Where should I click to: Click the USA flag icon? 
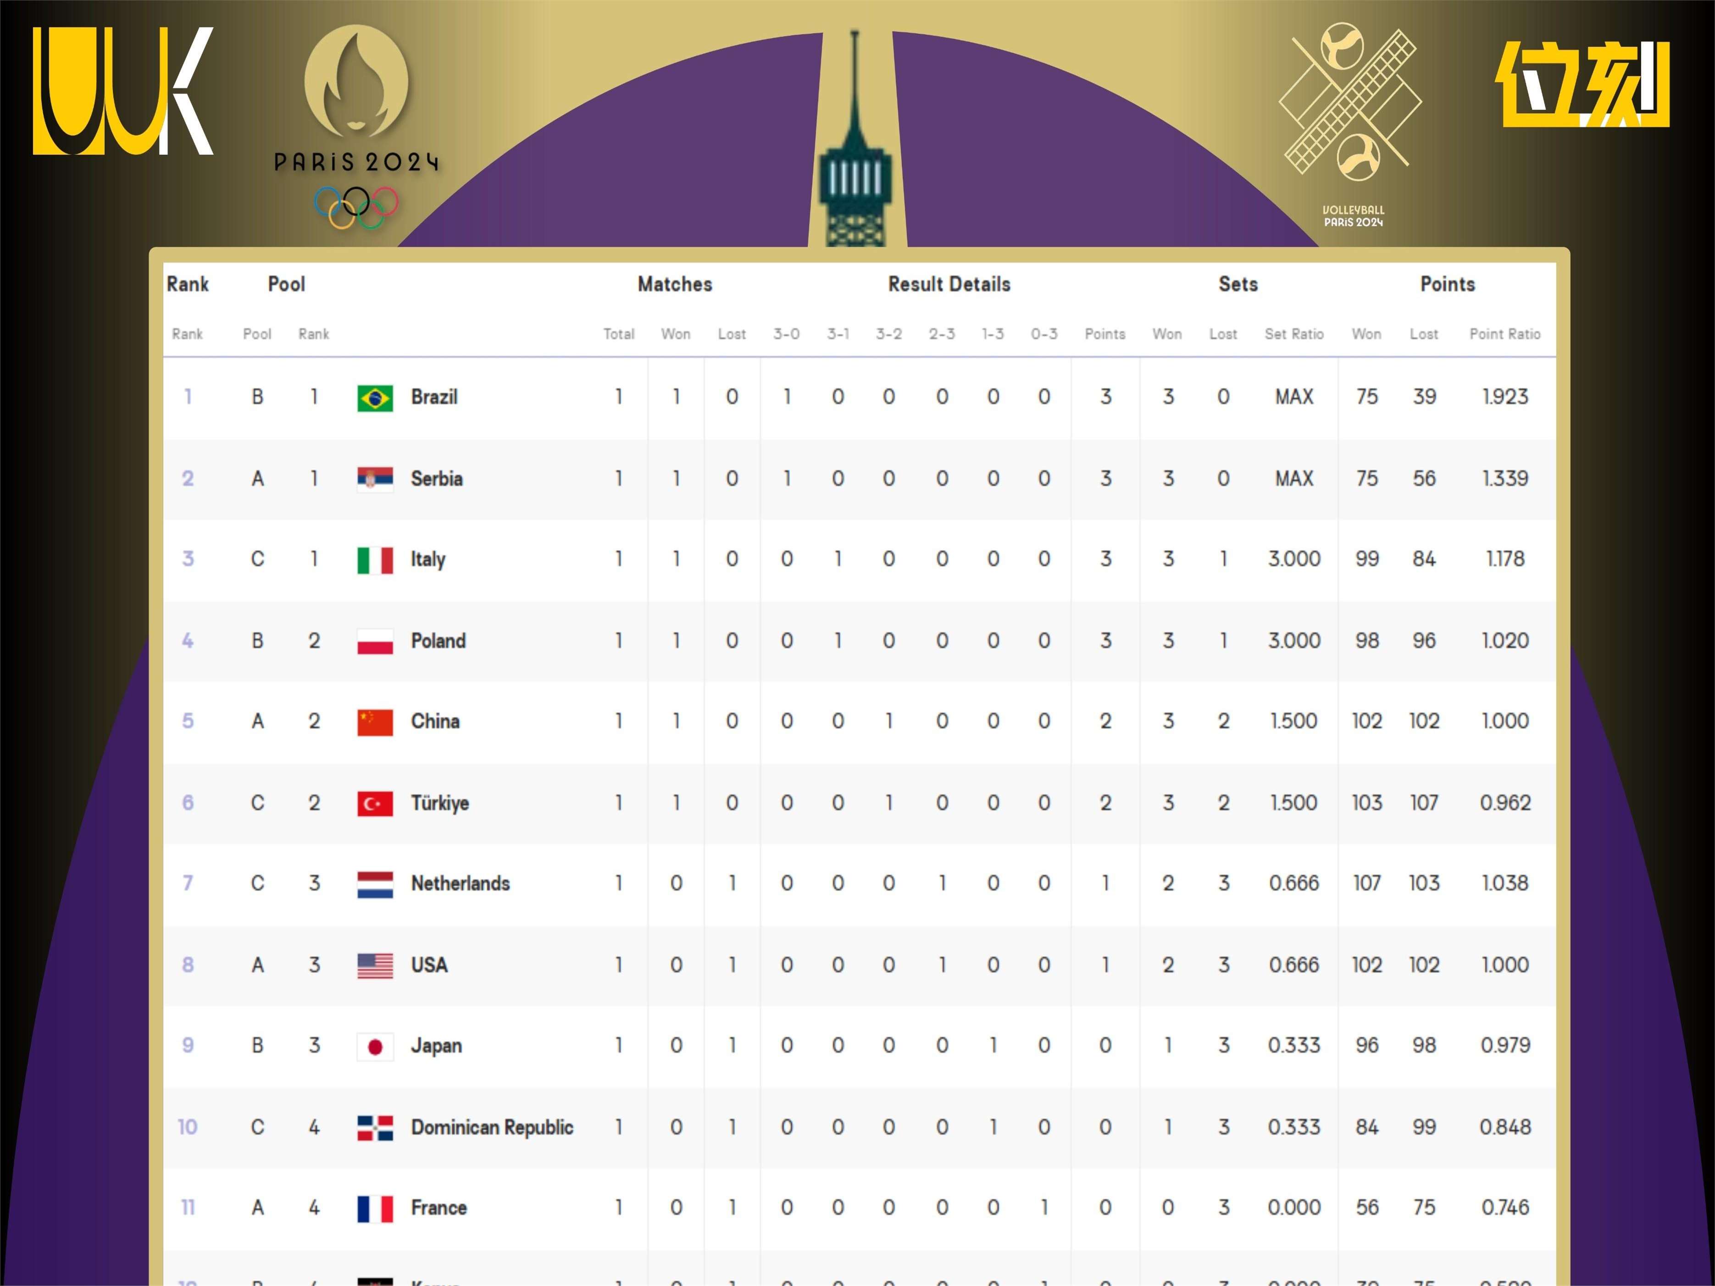click(374, 965)
